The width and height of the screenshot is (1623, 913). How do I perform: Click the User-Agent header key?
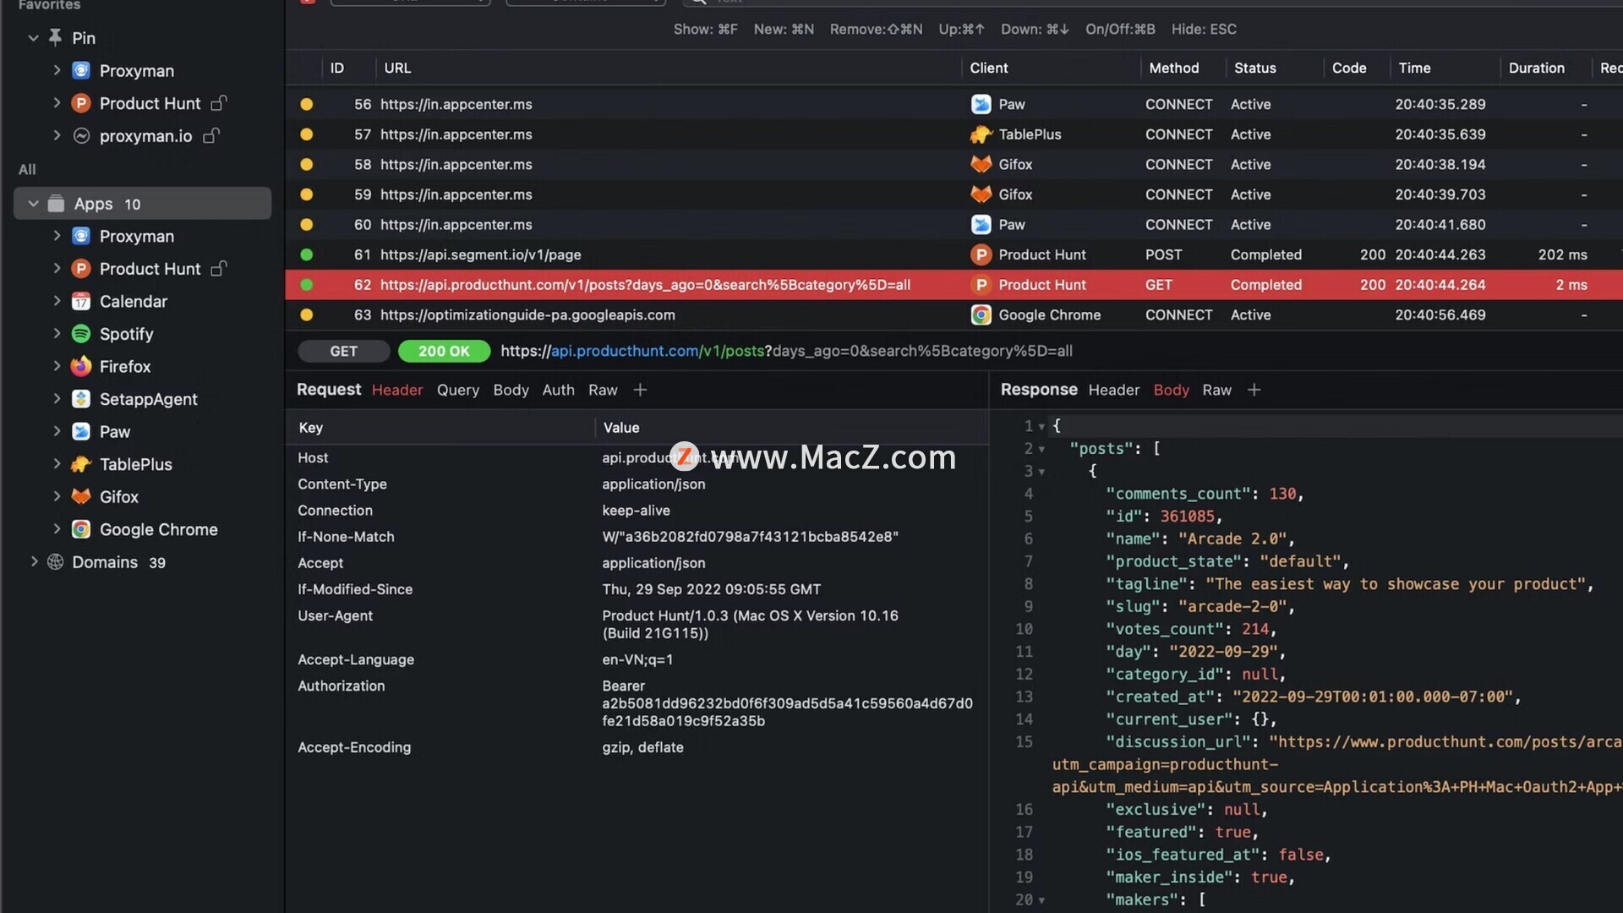[x=335, y=615]
